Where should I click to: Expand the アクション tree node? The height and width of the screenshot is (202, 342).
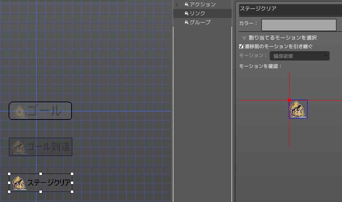pyautogui.click(x=177, y=4)
